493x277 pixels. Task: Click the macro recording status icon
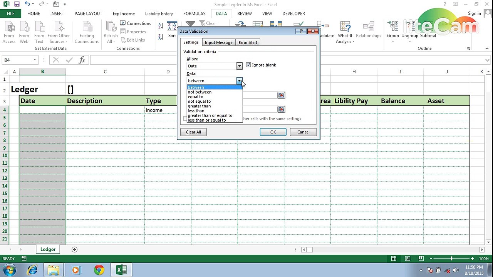[24, 259]
